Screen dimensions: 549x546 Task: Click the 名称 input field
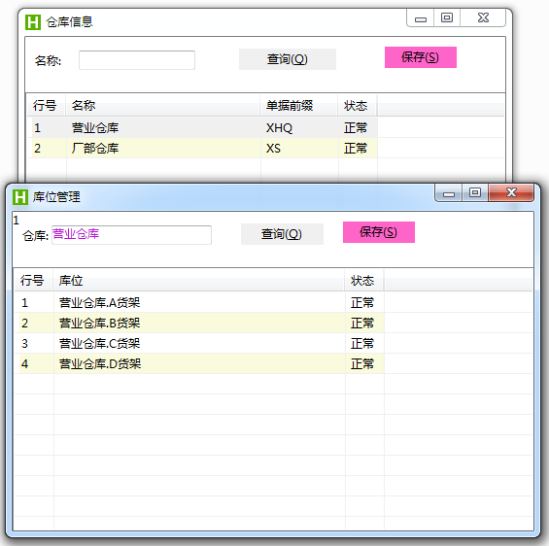[137, 60]
